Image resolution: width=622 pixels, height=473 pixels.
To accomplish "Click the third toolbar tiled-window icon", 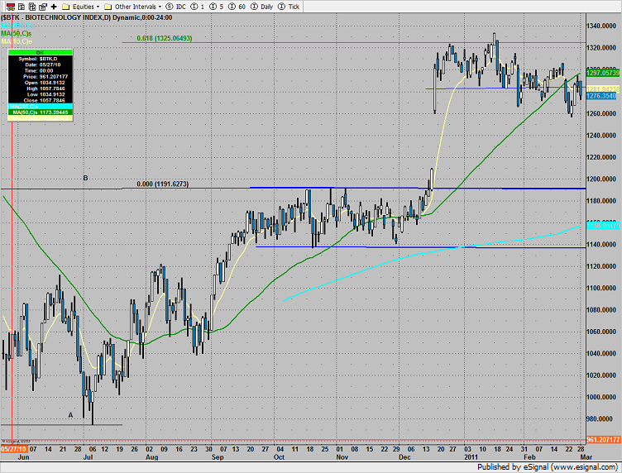I will click(x=32, y=7).
